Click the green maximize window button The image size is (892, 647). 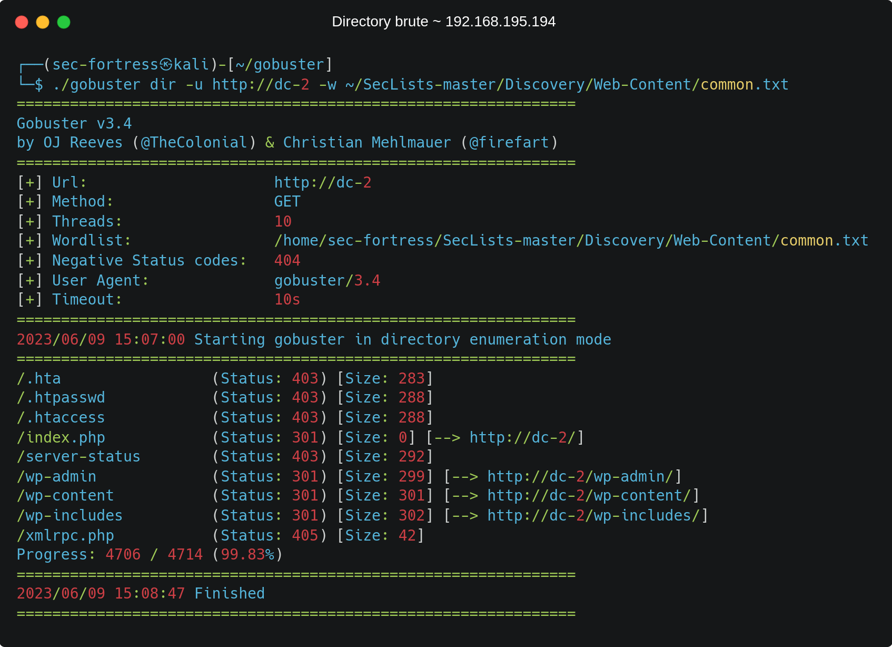pos(64,22)
